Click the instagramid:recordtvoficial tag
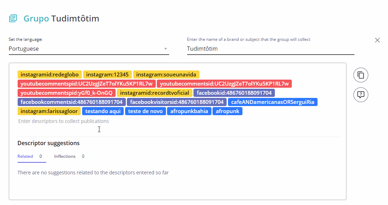This screenshot has height=205, width=388. (x=155, y=93)
